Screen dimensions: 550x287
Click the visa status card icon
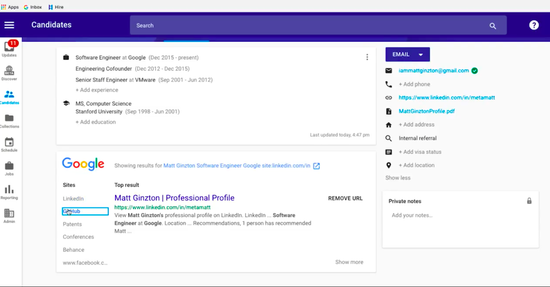(389, 152)
